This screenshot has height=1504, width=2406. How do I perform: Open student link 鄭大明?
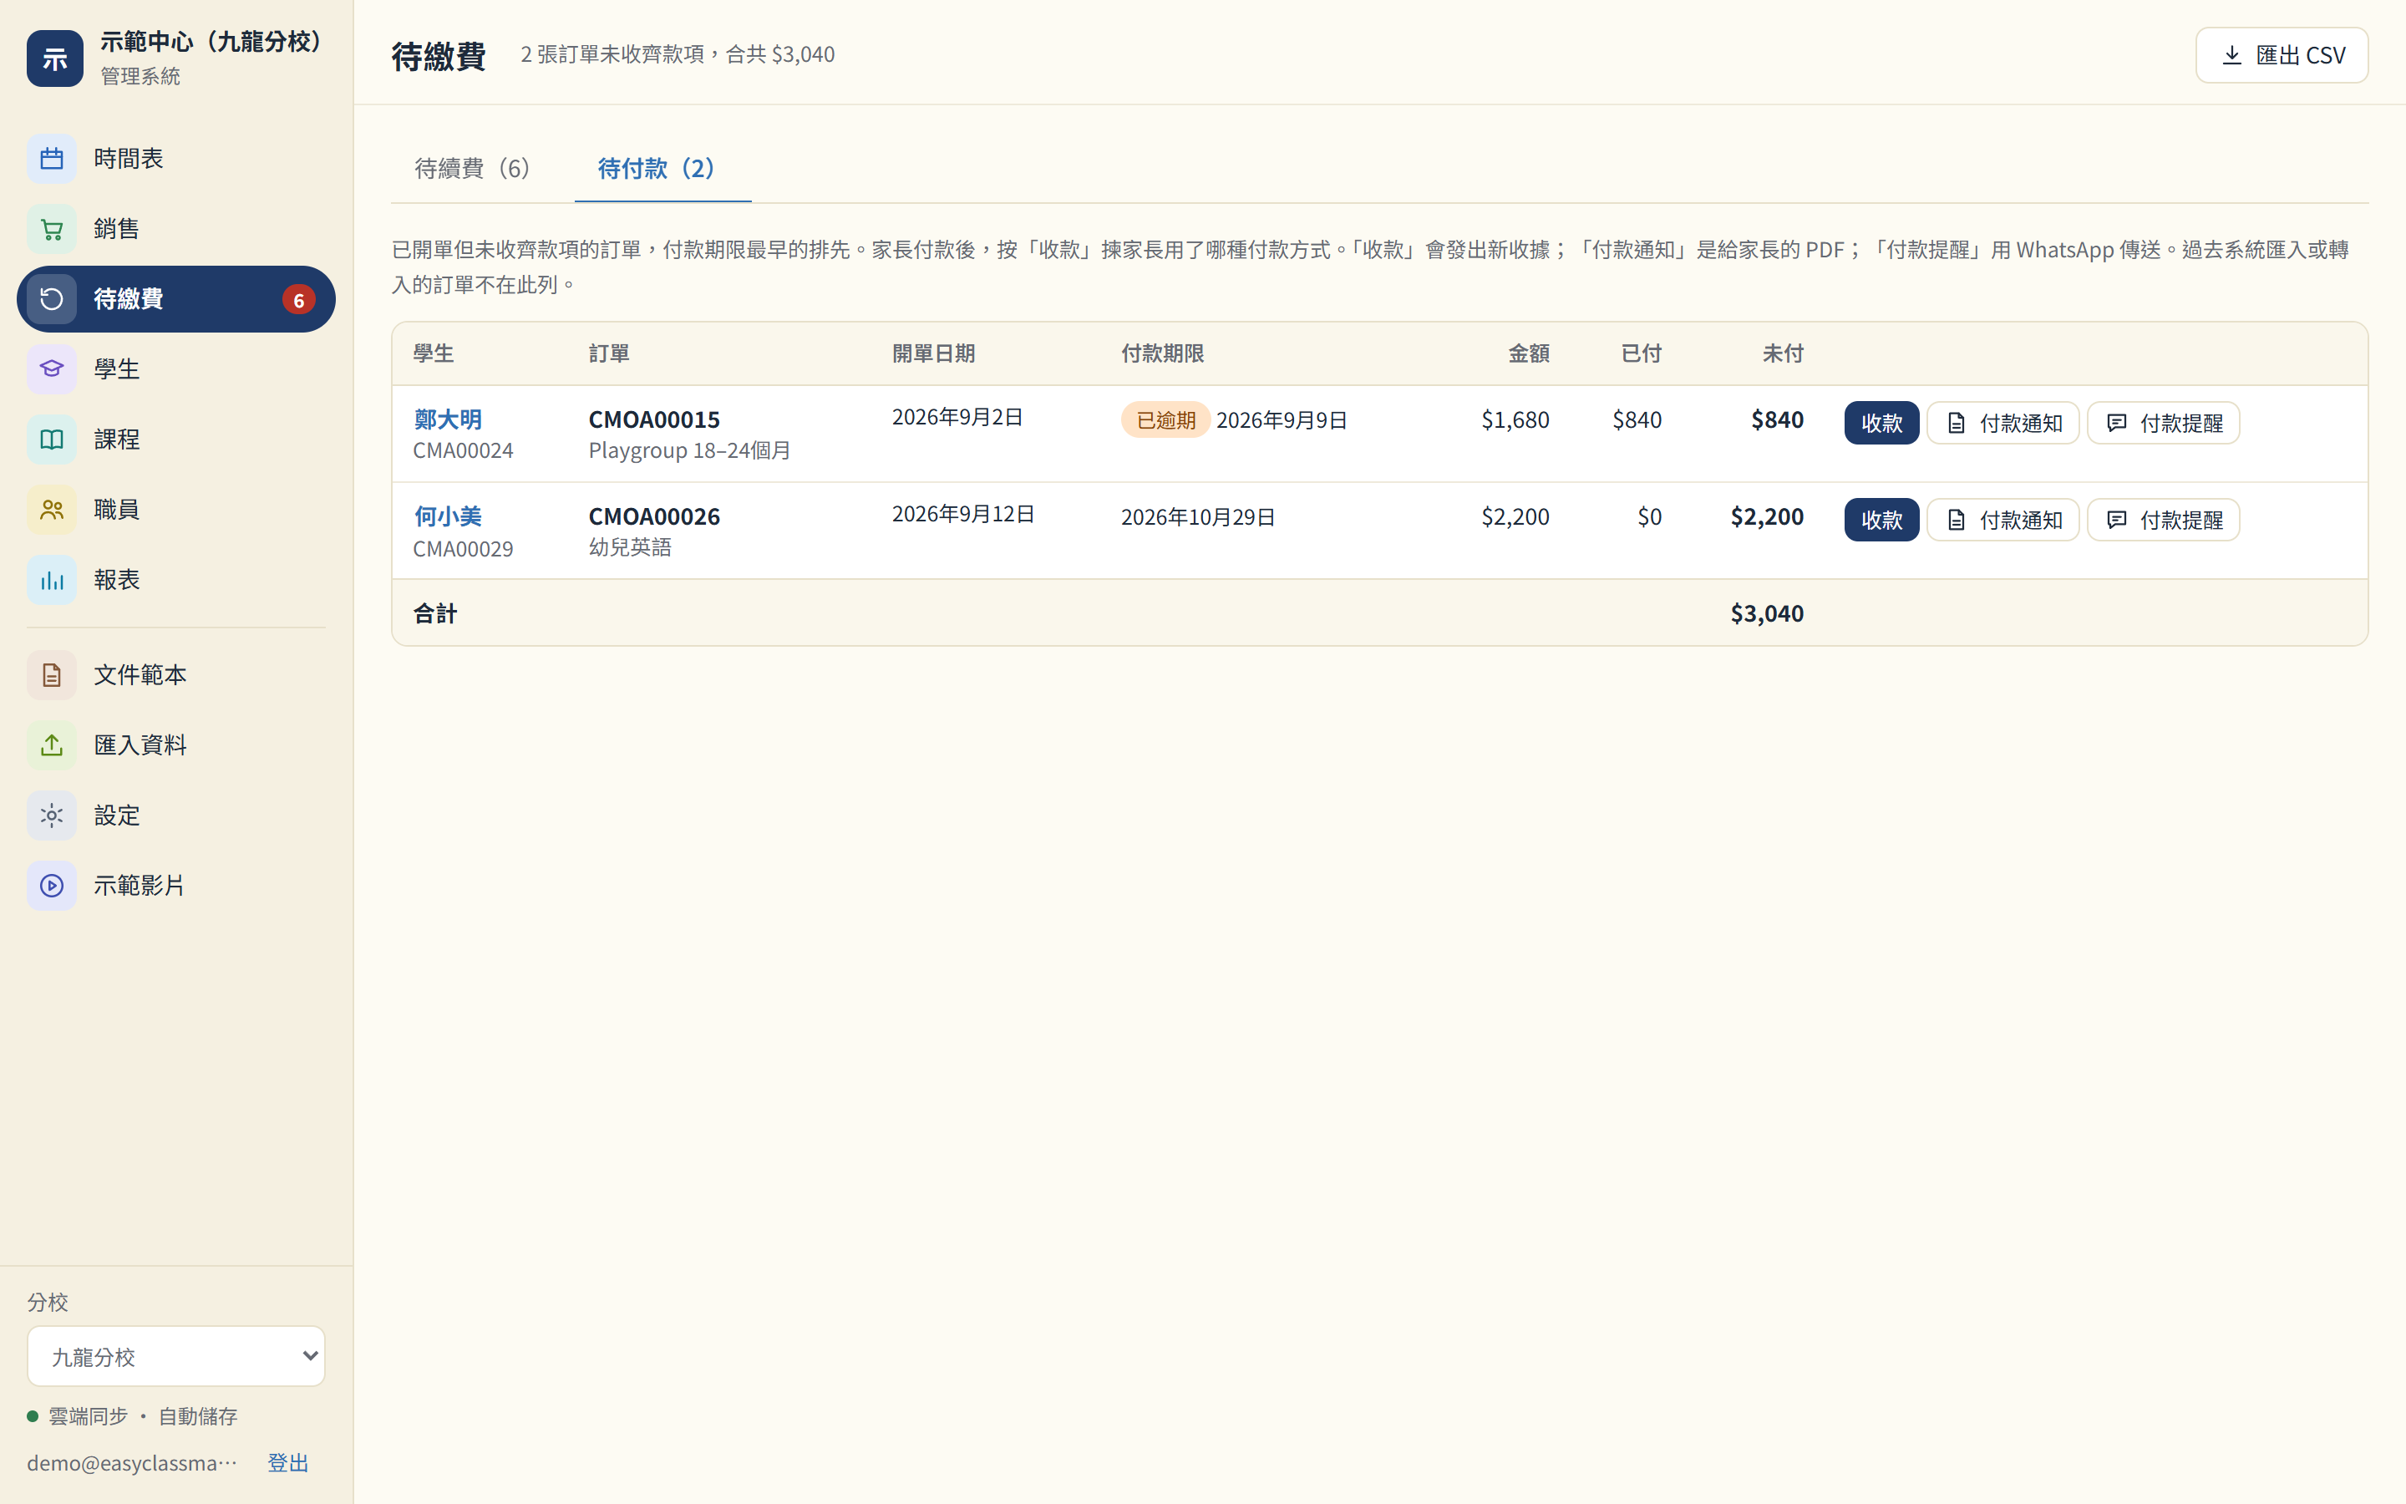click(448, 419)
